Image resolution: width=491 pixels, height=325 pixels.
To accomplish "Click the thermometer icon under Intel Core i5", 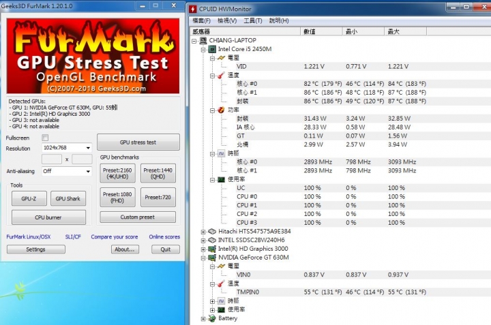I will [221, 76].
